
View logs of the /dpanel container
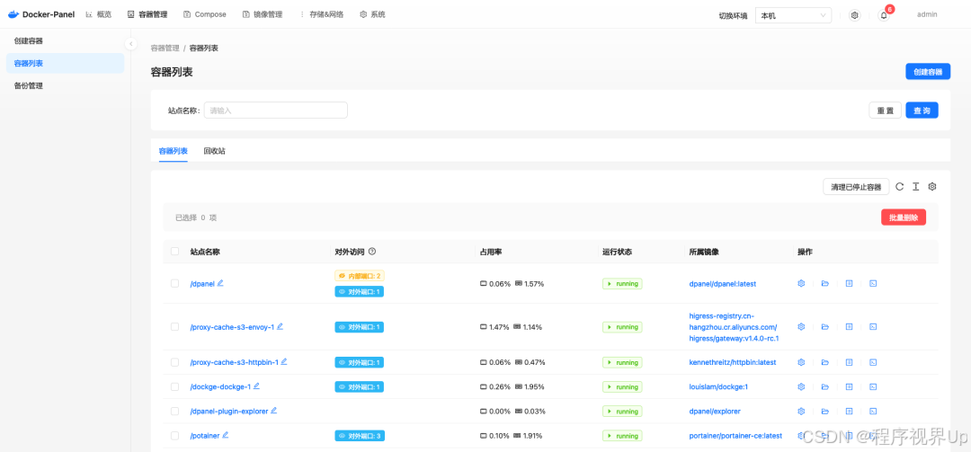coord(849,284)
